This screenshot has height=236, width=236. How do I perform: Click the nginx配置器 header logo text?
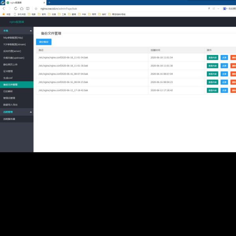click(17, 22)
